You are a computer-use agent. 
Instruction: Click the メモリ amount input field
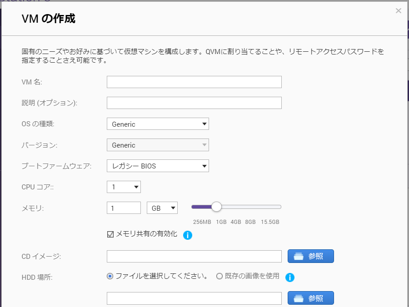tap(124, 208)
